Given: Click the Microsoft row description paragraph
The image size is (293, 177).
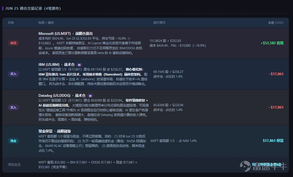Looking at the screenshot, I should click(91, 46).
